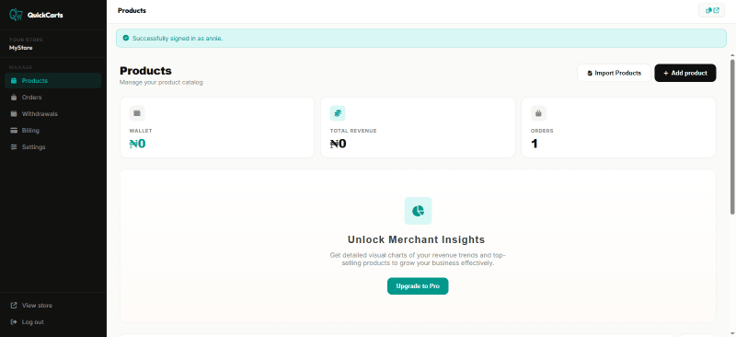Click the Orders bag icon in sidebar
736x337 pixels.
coord(14,98)
